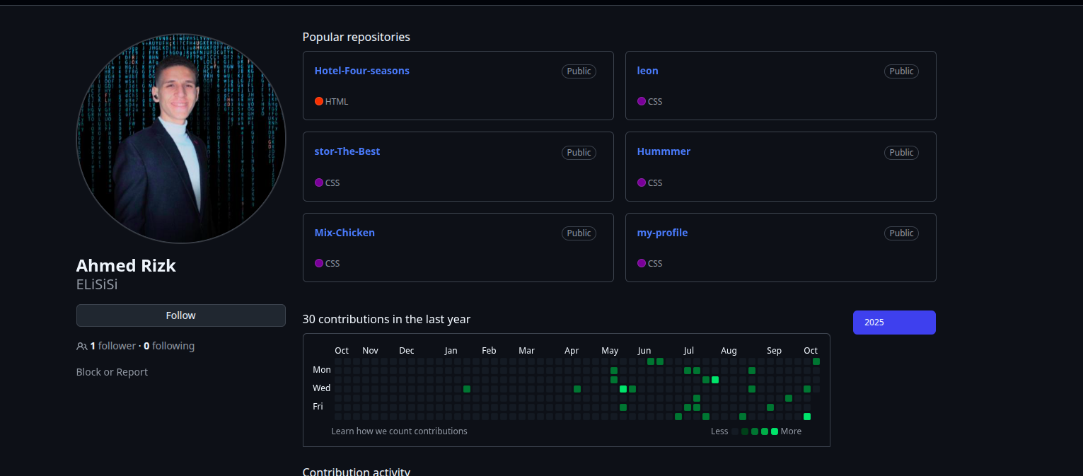Image resolution: width=1083 pixels, height=476 pixels.
Task: Click the red HTML language dot
Action: [319, 101]
